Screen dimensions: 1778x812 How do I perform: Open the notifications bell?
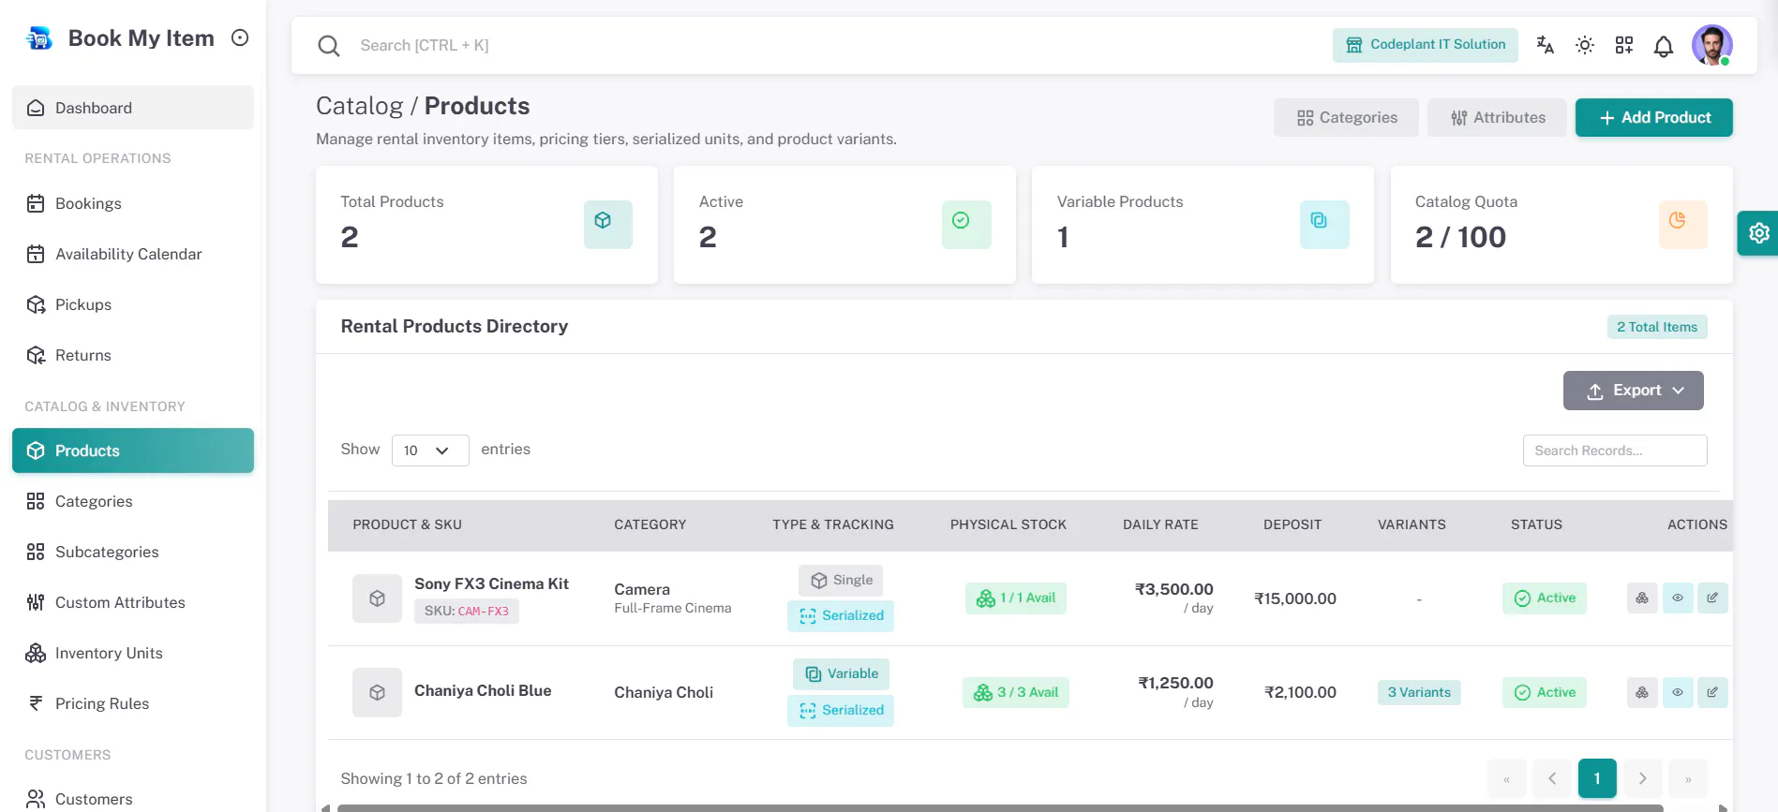click(x=1664, y=46)
